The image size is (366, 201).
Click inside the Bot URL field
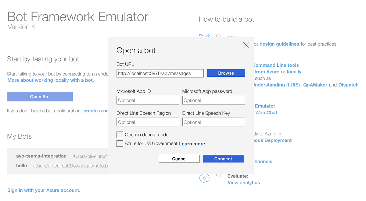click(160, 73)
